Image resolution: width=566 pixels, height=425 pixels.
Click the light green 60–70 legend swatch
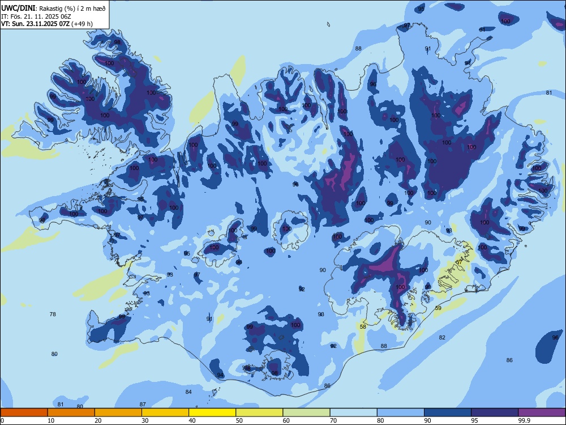306,413
